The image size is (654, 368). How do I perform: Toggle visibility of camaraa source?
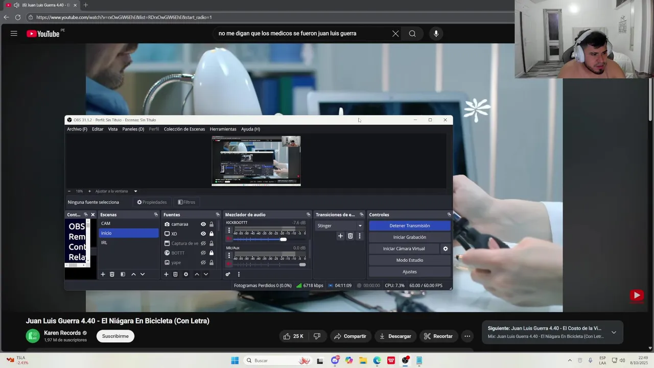pos(203,224)
